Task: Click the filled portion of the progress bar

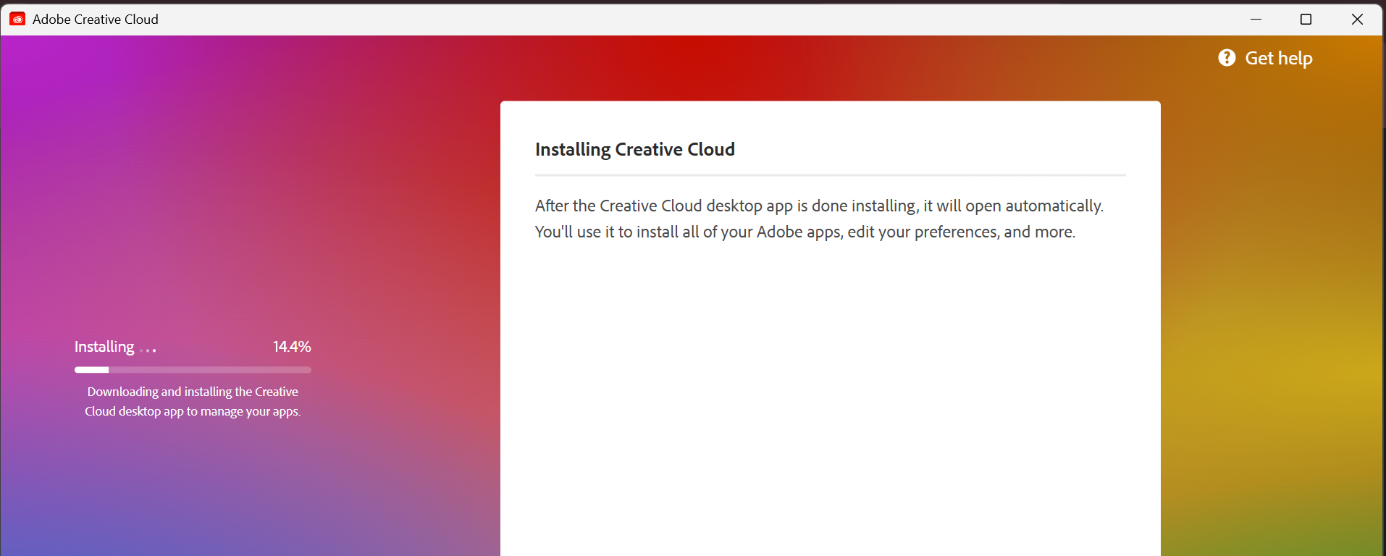Action: click(x=91, y=370)
